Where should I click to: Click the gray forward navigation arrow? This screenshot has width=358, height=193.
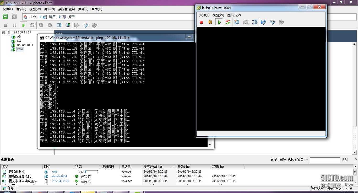coord(14,17)
